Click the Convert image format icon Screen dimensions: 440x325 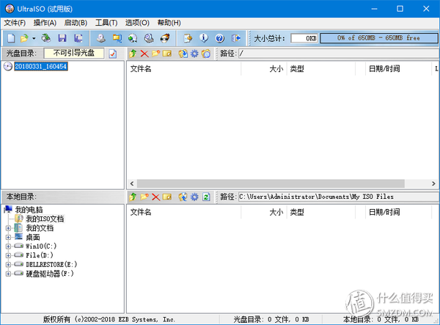[x=117, y=38]
